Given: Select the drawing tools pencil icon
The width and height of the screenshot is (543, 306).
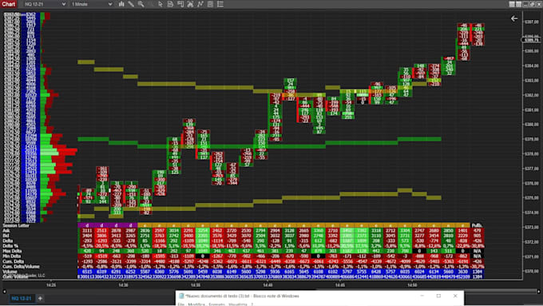Looking at the screenshot, I should [131, 4].
